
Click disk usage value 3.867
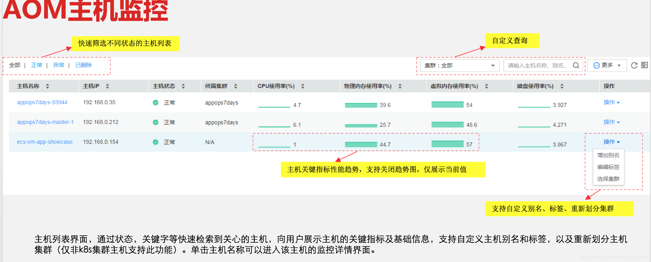pos(560,144)
